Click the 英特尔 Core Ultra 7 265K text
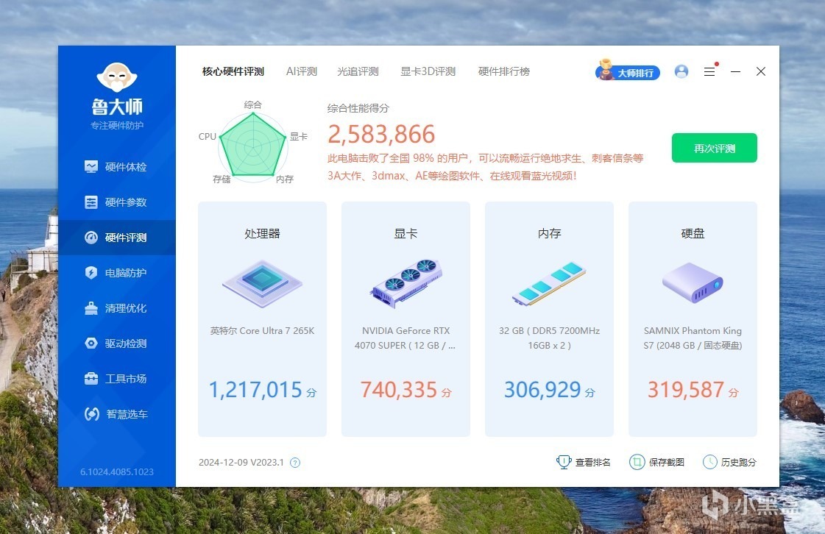The height and width of the screenshot is (534, 825). pos(262,331)
